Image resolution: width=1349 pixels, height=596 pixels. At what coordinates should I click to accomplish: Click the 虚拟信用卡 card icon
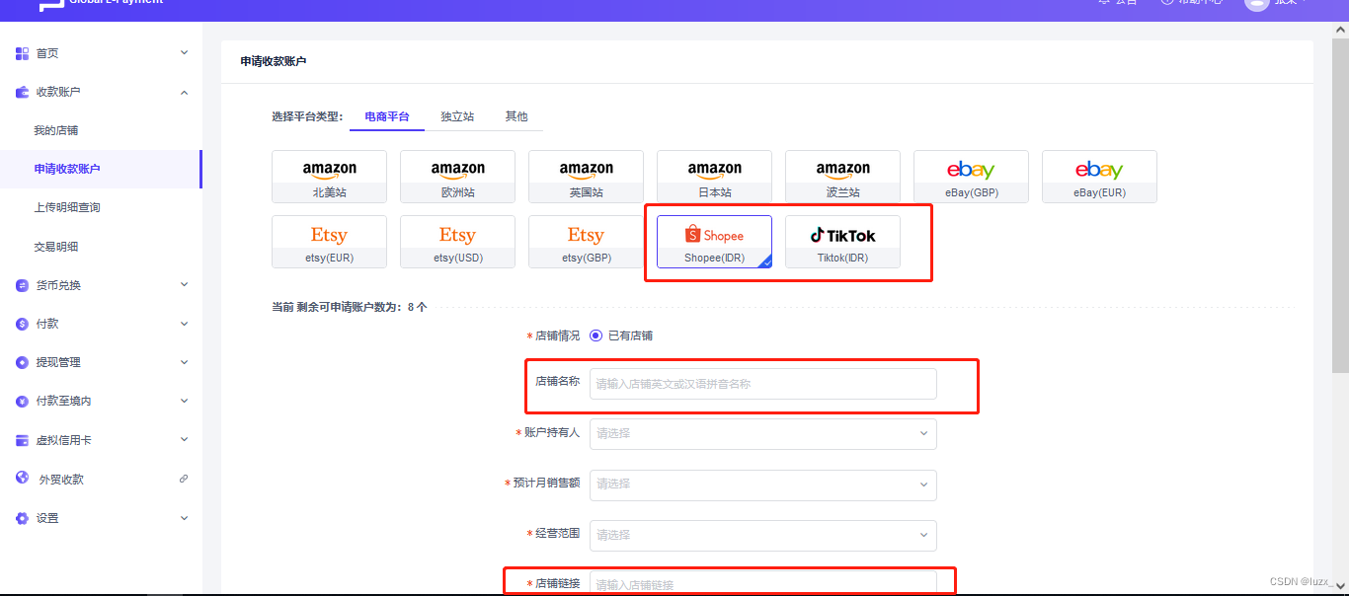[x=22, y=440]
